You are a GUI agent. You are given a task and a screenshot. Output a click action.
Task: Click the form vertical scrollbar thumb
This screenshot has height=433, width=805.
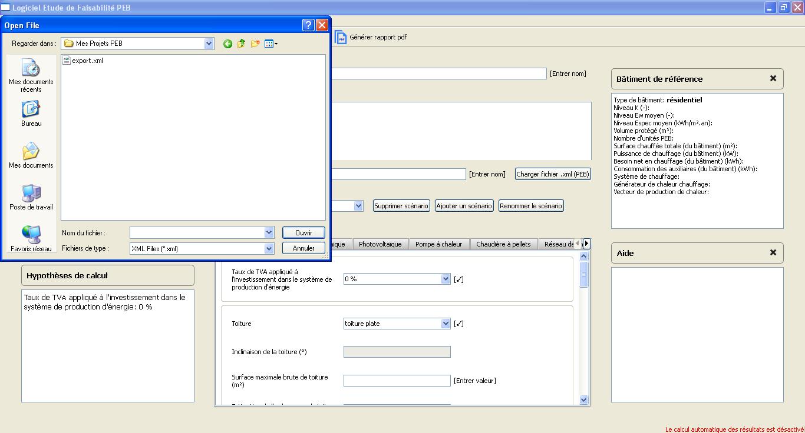pyautogui.click(x=584, y=274)
